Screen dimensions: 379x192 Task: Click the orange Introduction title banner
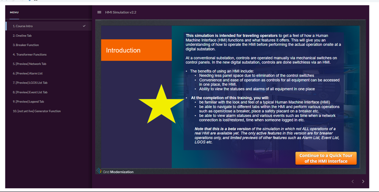click(x=136, y=50)
